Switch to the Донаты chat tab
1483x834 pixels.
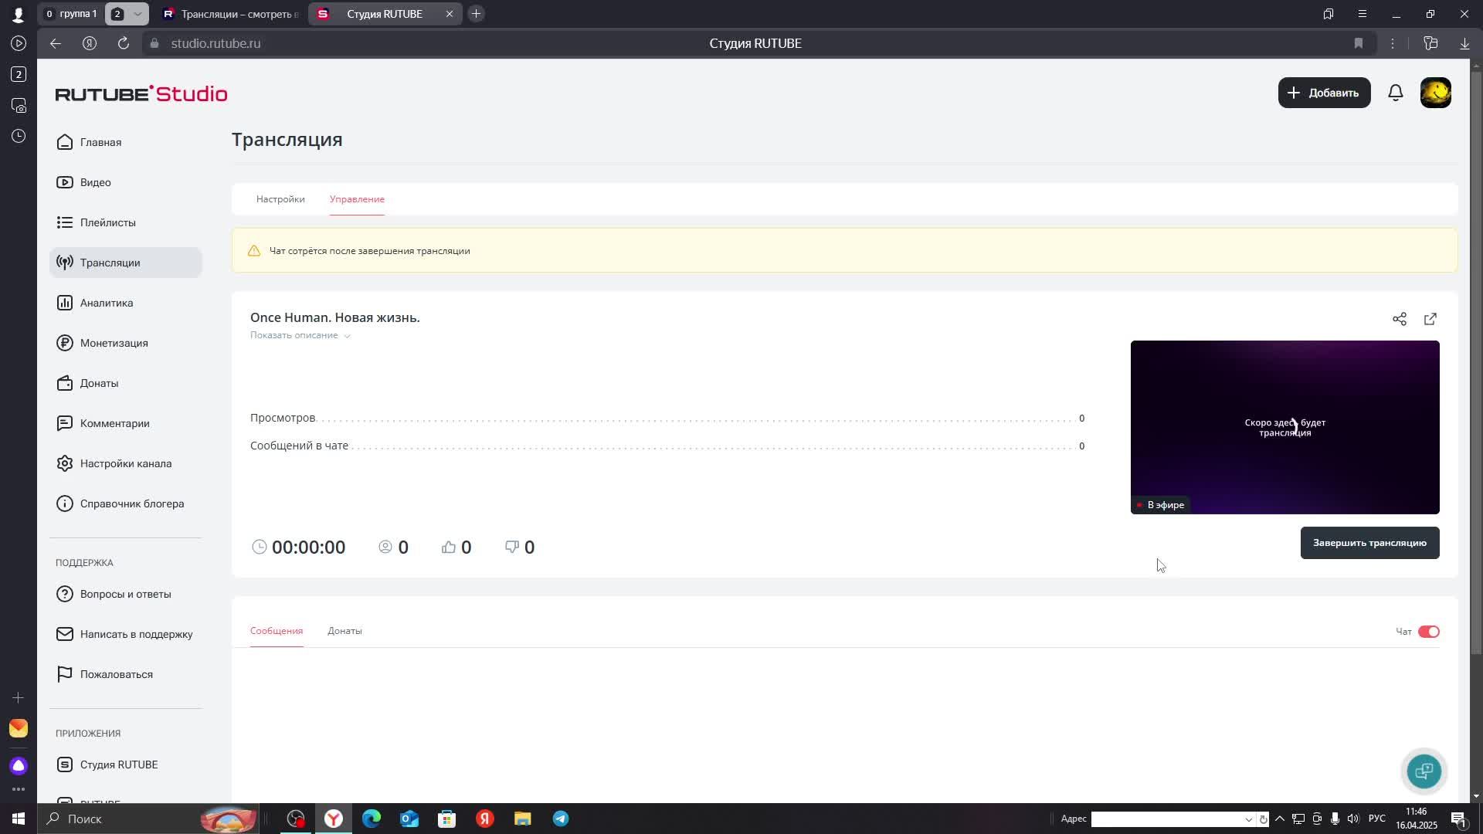pyautogui.click(x=344, y=631)
